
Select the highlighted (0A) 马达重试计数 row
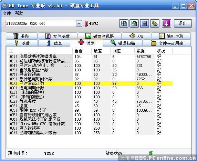[x=91, y=83]
